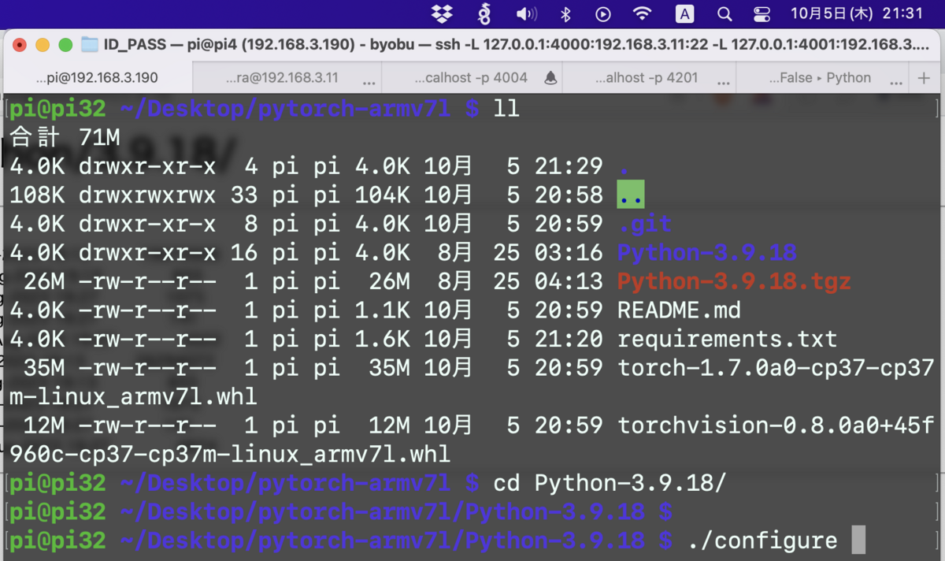Open the volume control in the menu bar
This screenshot has width=945, height=561.
pyautogui.click(x=526, y=13)
